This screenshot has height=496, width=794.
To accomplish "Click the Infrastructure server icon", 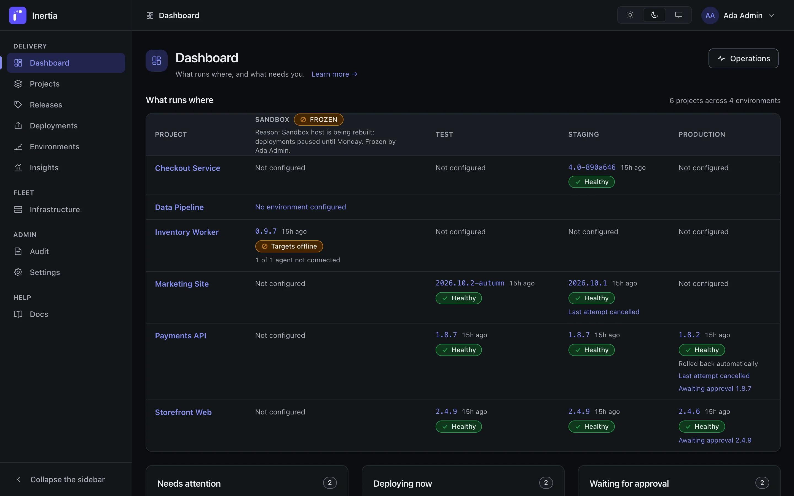I will 18,209.
